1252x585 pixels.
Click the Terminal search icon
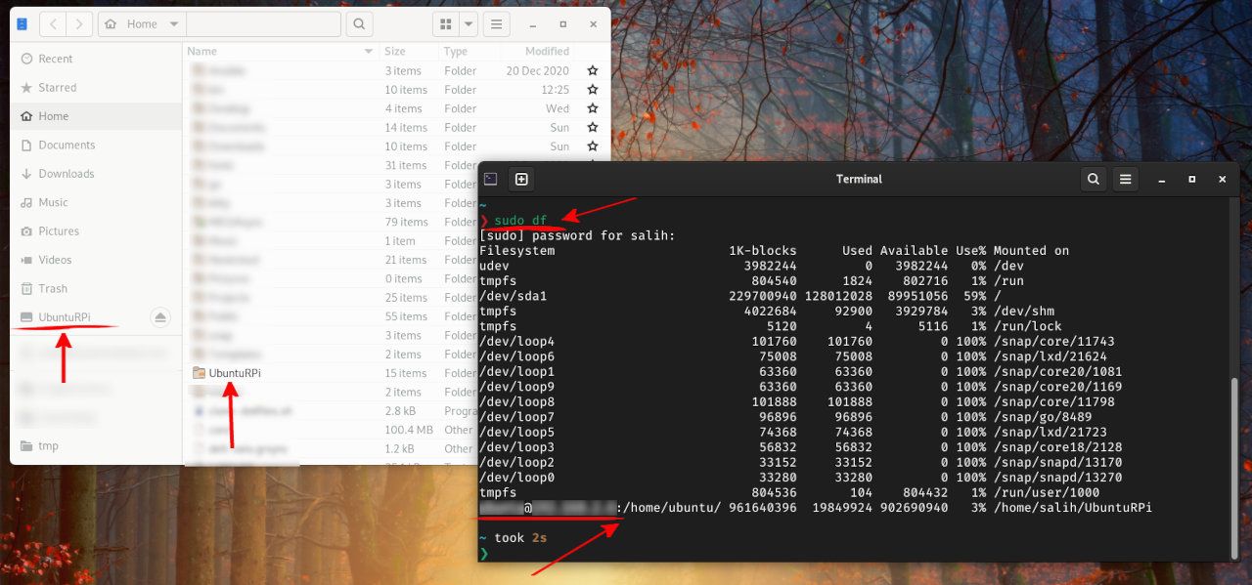[x=1094, y=179]
